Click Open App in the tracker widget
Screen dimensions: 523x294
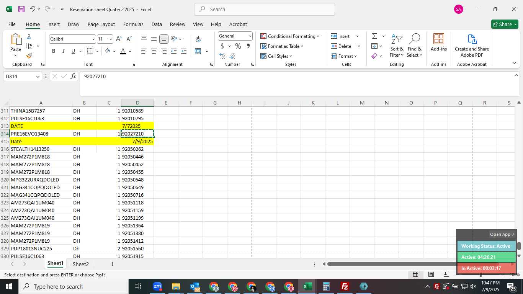502,234
